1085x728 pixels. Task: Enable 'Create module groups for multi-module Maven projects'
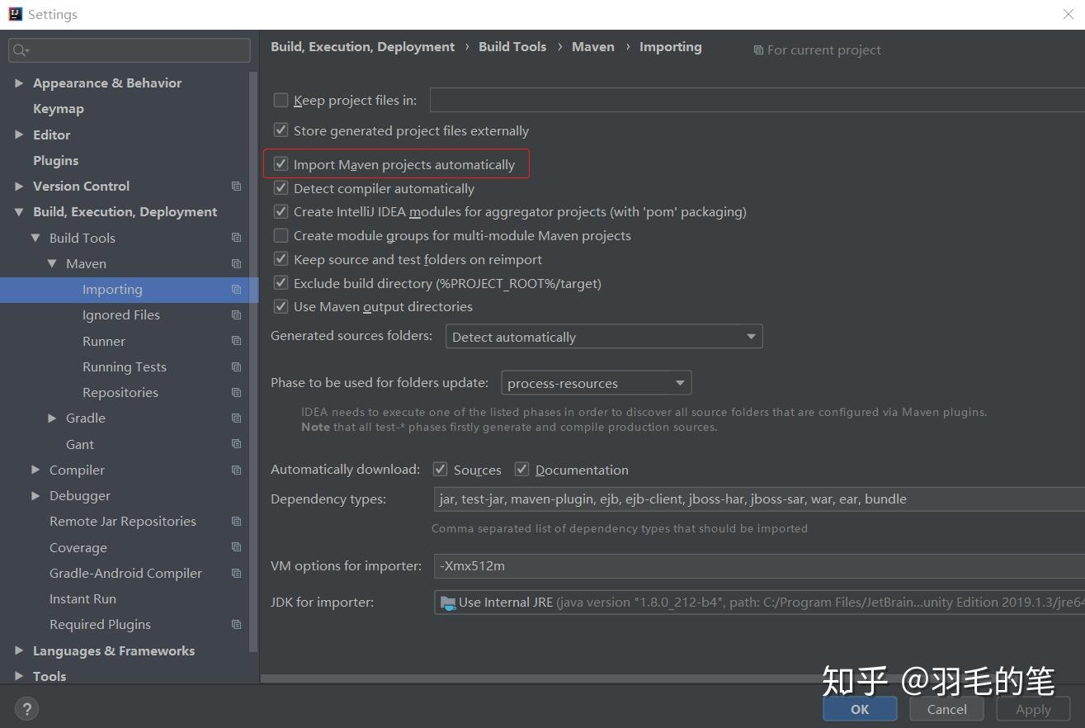(281, 236)
